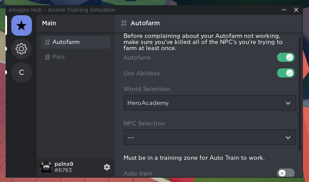Enable the Auto train toggle
This screenshot has height=182, width=309.
pos(286,173)
